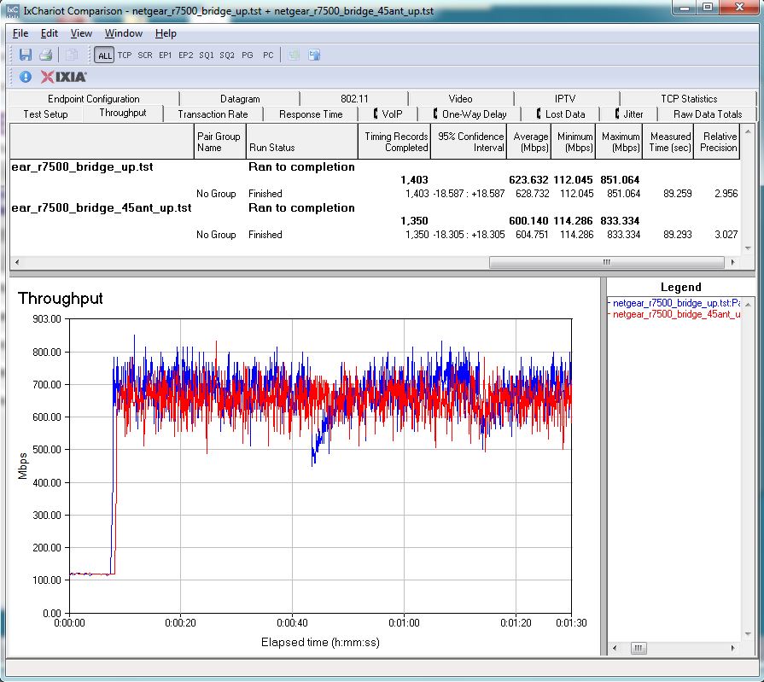This screenshot has height=682, width=764.
Task: Click the Print toolbar icon
Action: point(45,55)
